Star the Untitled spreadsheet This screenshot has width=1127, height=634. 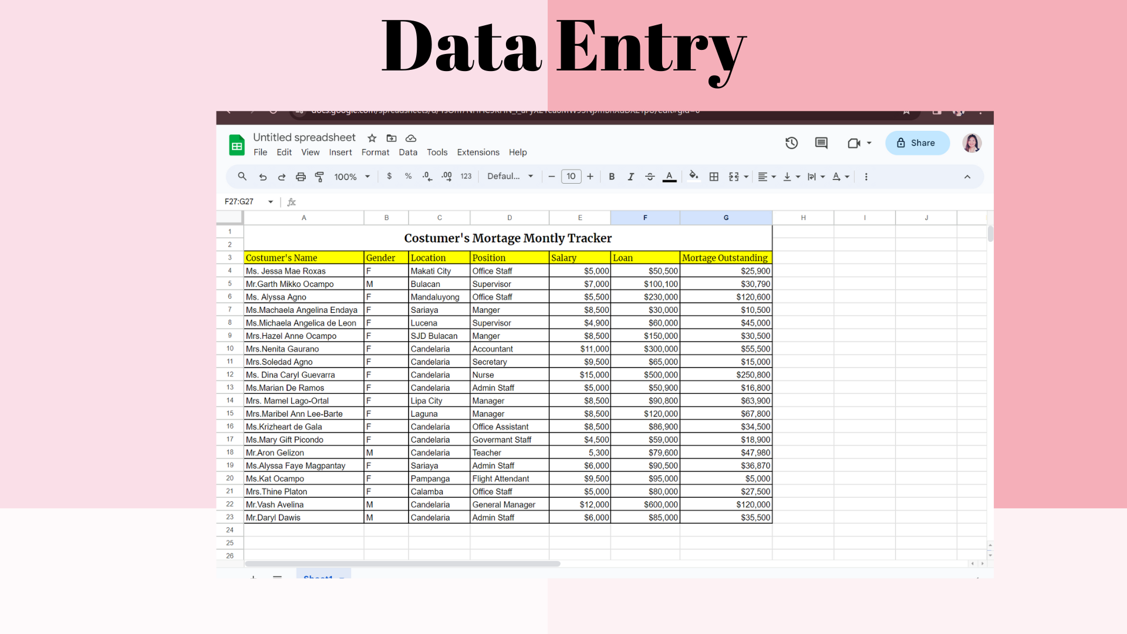pyautogui.click(x=372, y=138)
